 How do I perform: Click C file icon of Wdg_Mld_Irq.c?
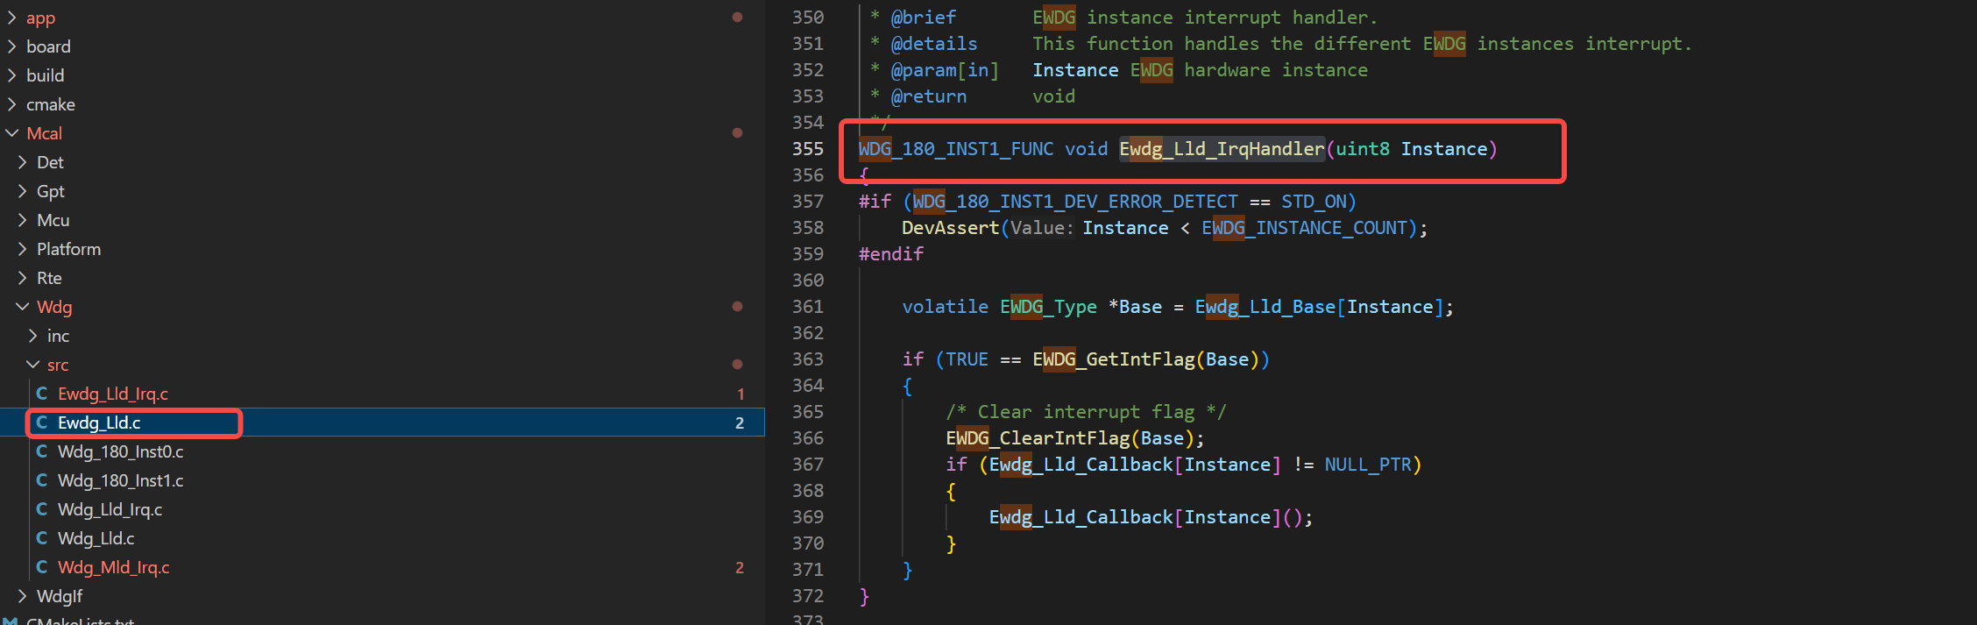tap(42, 567)
